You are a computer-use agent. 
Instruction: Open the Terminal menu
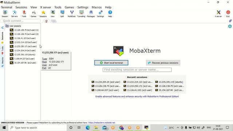[7, 7]
